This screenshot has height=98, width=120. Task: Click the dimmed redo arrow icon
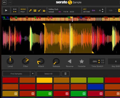point(10,2)
